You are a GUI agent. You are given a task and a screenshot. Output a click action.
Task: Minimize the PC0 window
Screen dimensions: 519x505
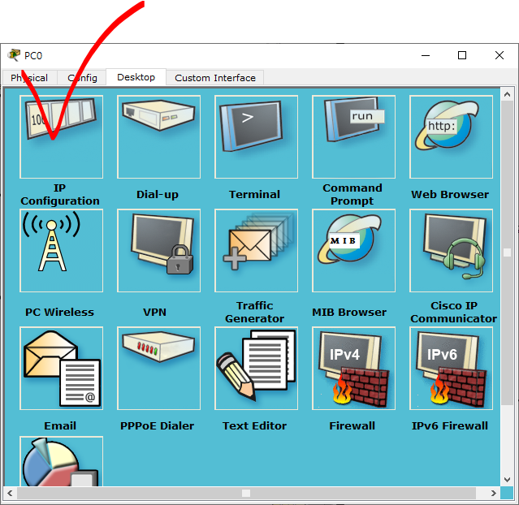[x=426, y=55]
